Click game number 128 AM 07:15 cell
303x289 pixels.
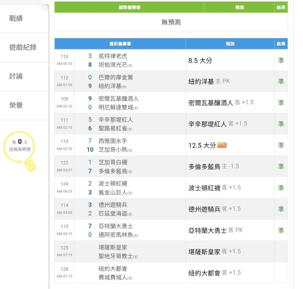64,273
